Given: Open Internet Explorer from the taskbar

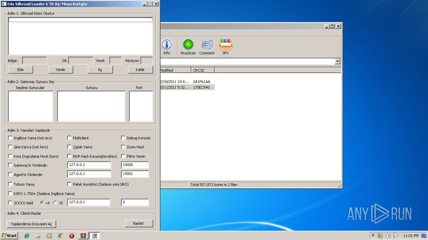Looking at the screenshot, I should (27, 236).
